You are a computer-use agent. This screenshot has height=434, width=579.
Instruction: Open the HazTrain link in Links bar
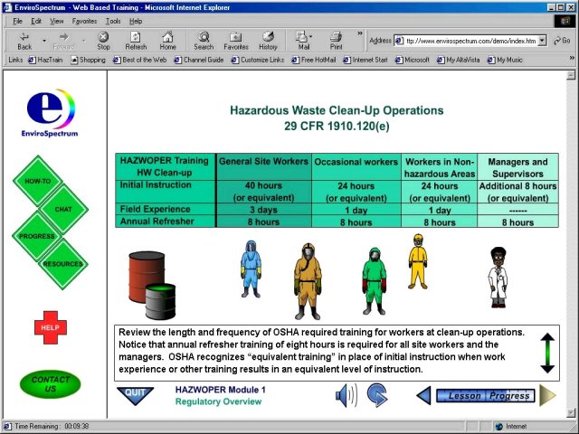(45, 60)
